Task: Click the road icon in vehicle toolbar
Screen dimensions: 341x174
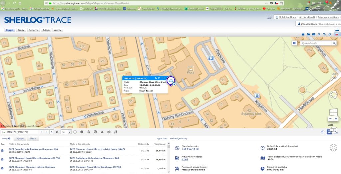Action: pyautogui.click(x=115, y=132)
